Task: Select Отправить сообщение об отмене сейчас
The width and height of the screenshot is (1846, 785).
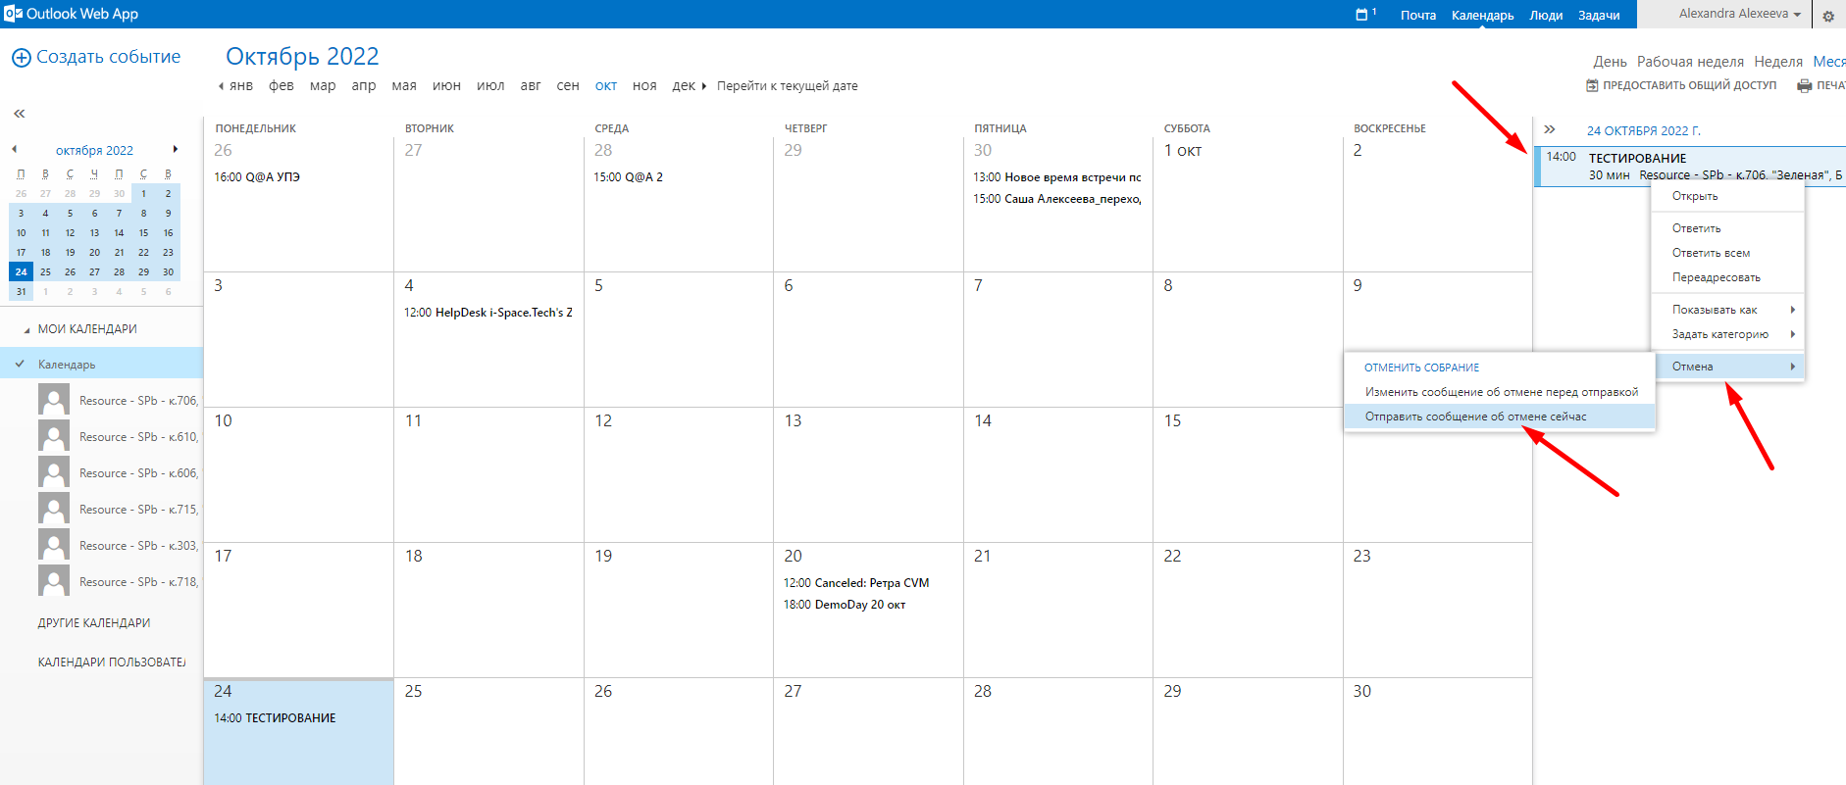Action: 1475,417
